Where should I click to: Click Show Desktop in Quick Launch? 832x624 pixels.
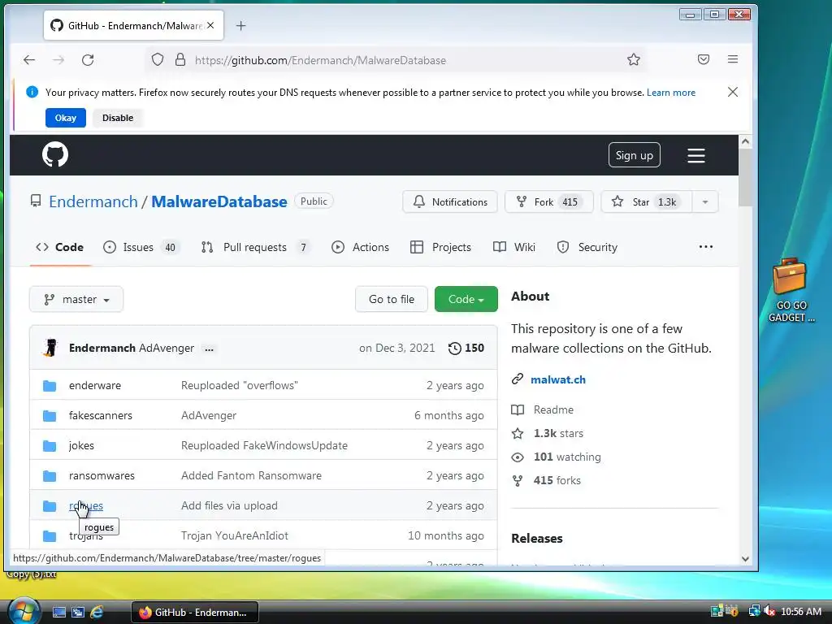pyautogui.click(x=58, y=613)
